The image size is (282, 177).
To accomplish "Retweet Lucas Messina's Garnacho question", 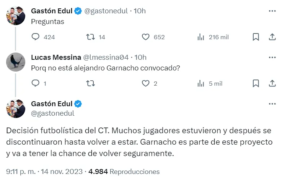I will (91, 83).
